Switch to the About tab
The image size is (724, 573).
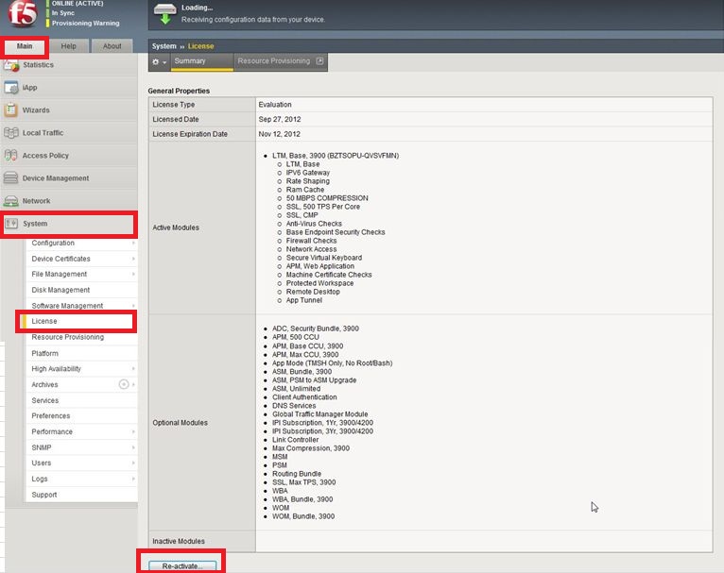[x=112, y=46]
